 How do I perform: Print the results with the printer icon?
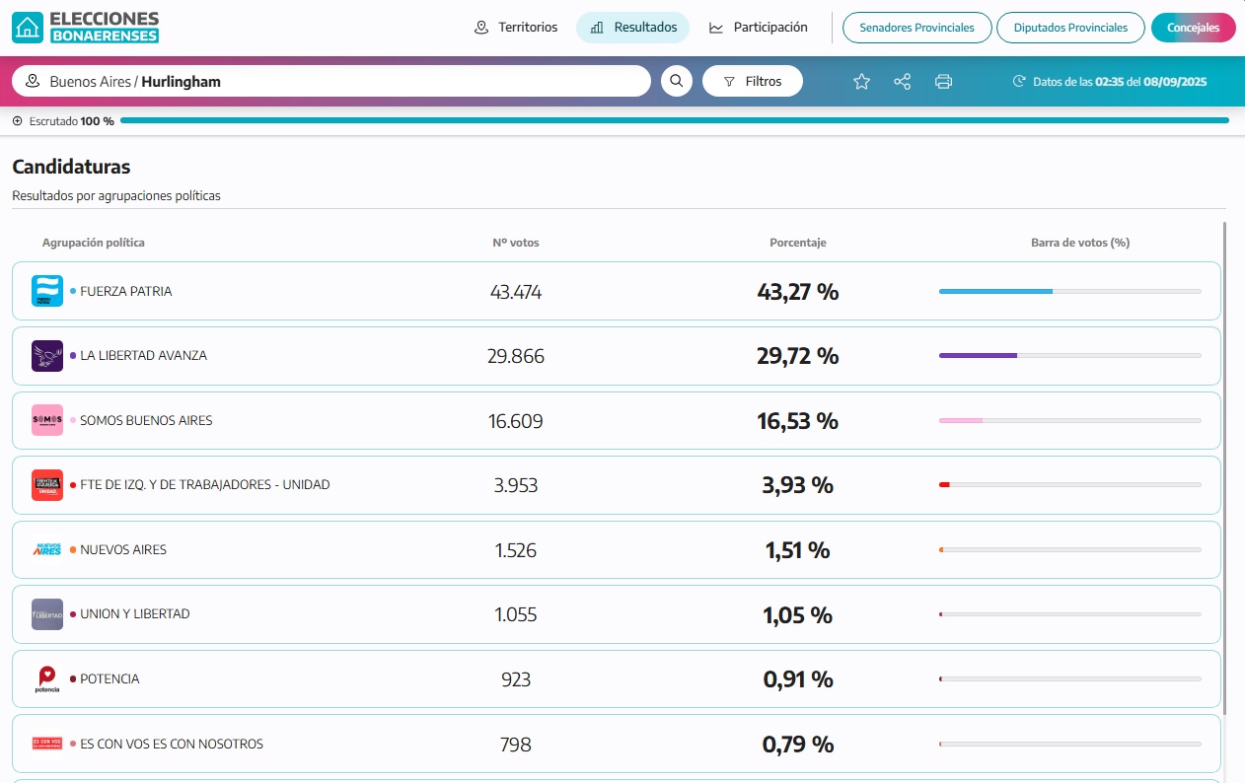point(944,82)
